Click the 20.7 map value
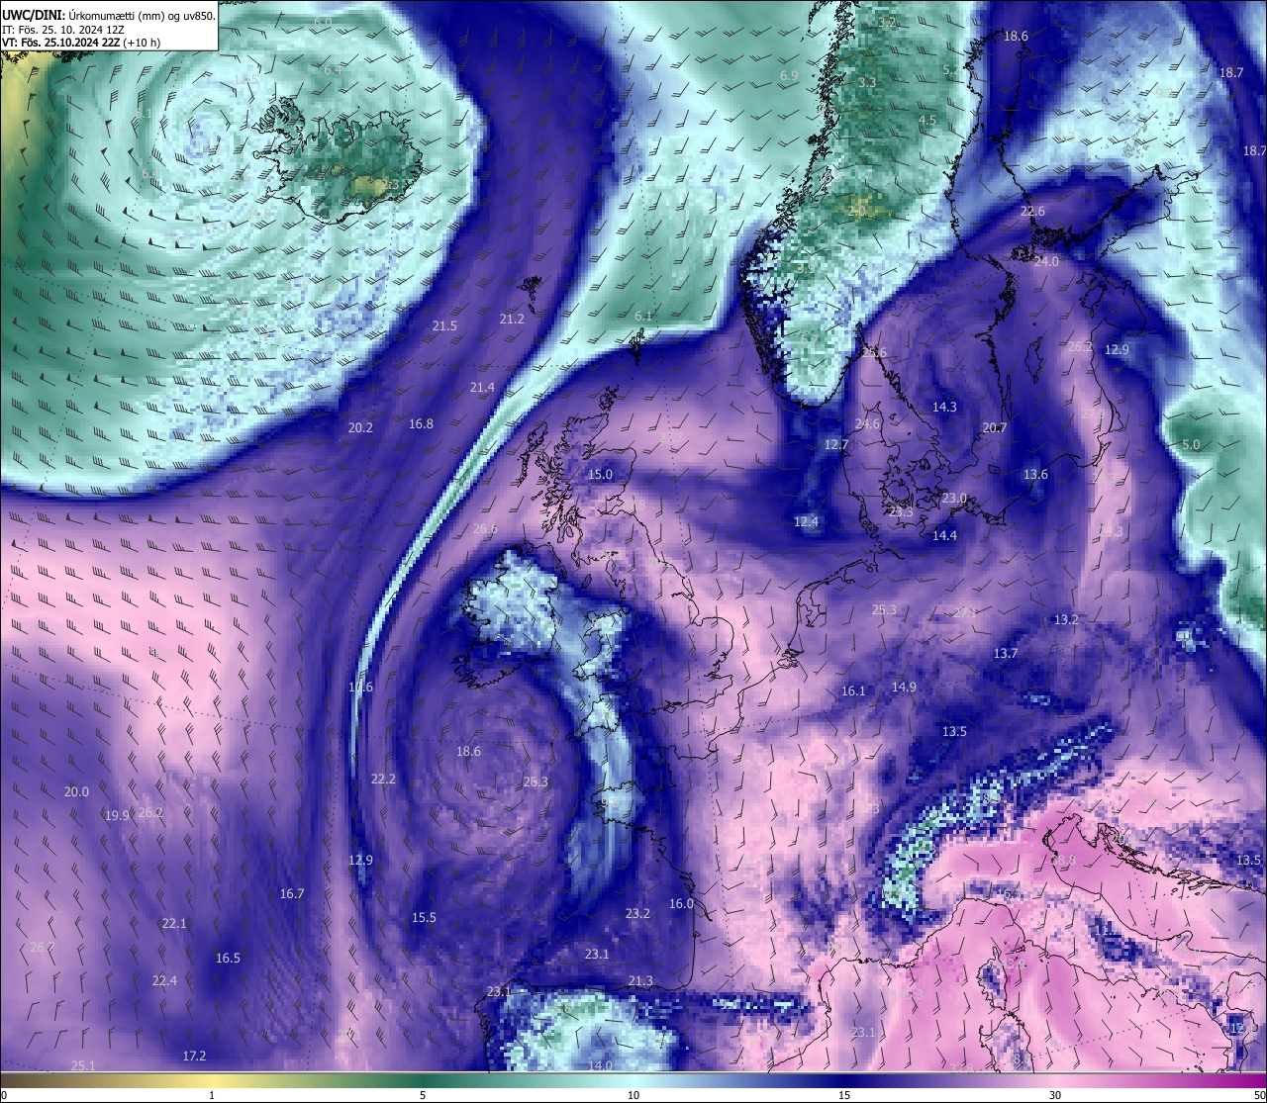Image resolution: width=1267 pixels, height=1103 pixels. click(x=994, y=428)
